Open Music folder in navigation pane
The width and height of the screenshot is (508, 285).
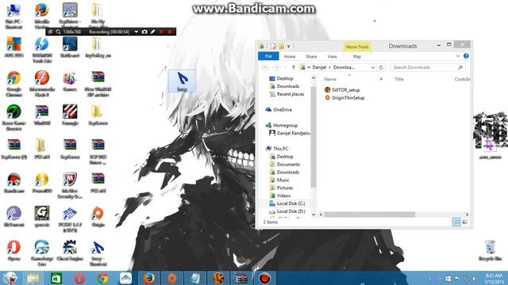coord(279,180)
